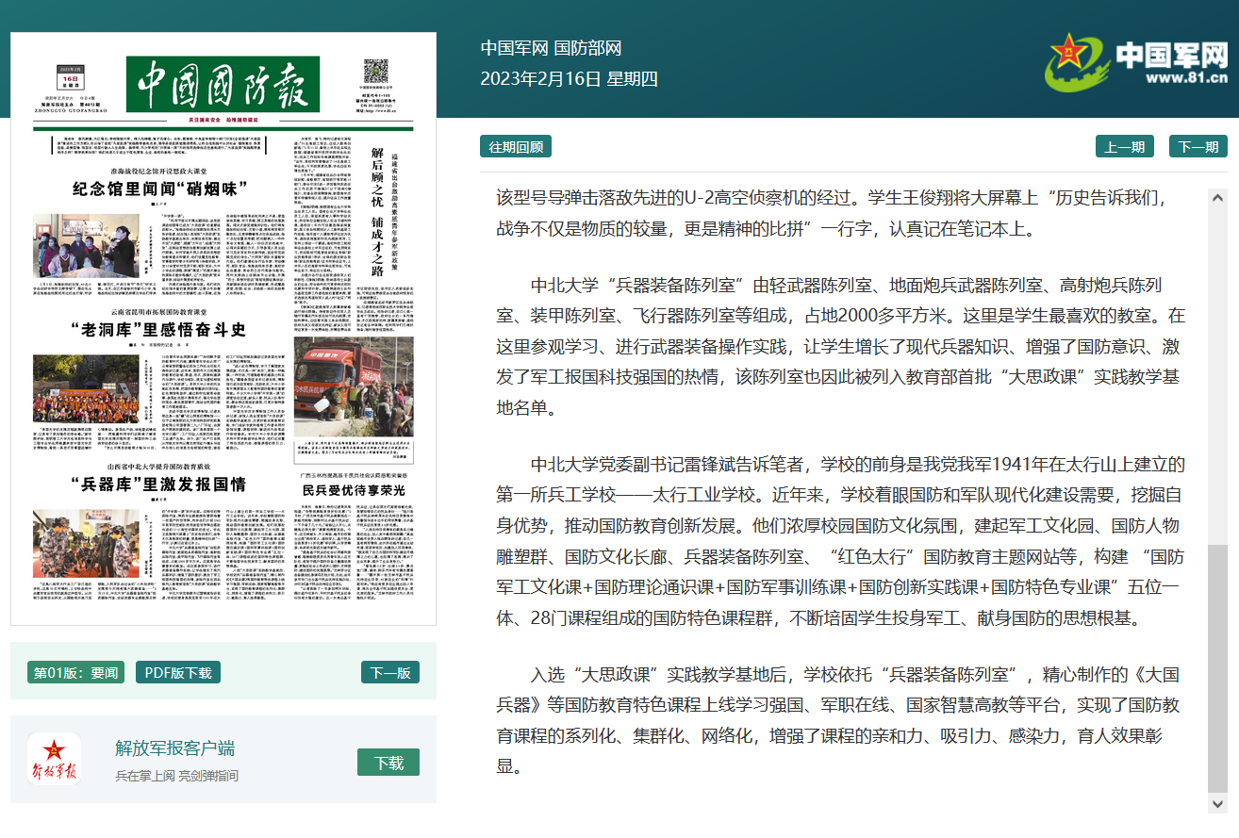Click the scrollbar up arrow
The width and height of the screenshot is (1239, 838).
(x=1217, y=198)
